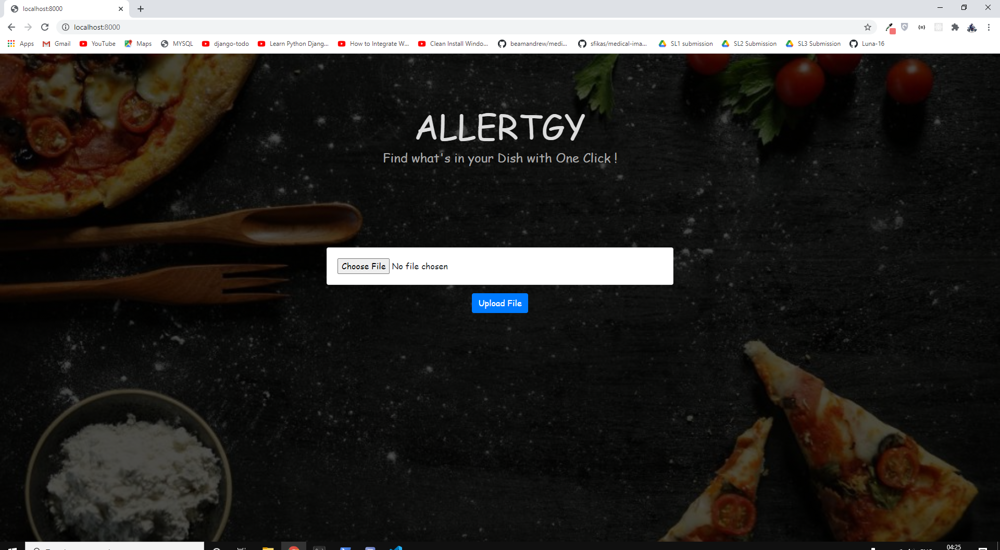
Task: Open a new browser tab
Action: click(x=141, y=9)
